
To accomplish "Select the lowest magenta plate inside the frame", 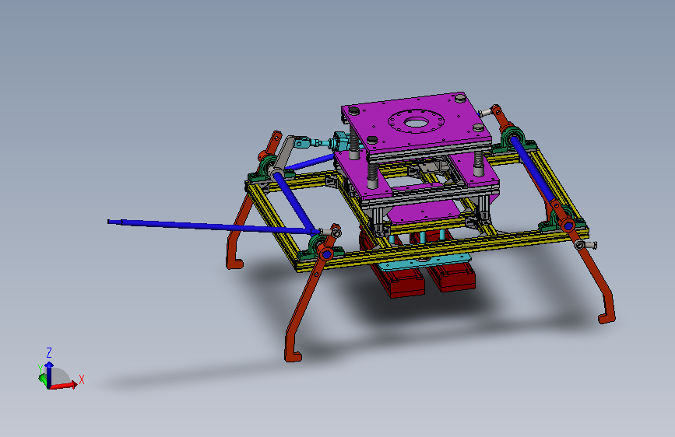I will [424, 212].
